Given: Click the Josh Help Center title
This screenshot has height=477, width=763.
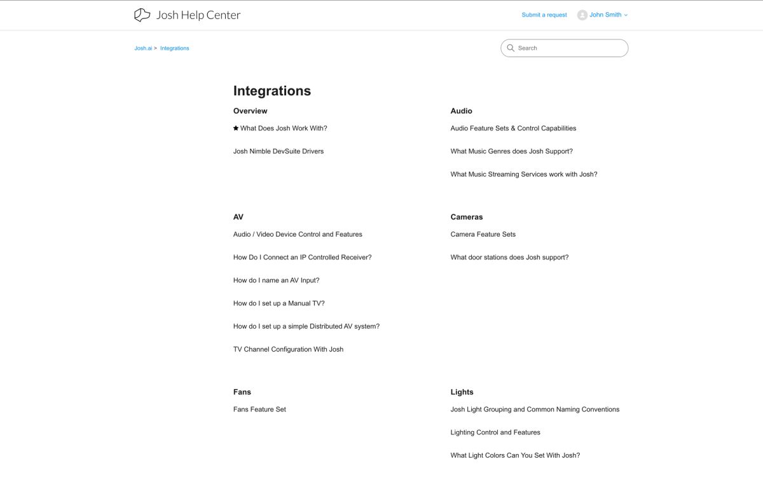Looking at the screenshot, I should click(198, 15).
